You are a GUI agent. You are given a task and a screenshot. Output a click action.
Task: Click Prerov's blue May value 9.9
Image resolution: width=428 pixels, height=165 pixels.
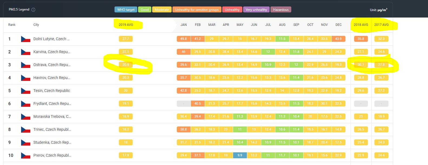pyautogui.click(x=240, y=155)
